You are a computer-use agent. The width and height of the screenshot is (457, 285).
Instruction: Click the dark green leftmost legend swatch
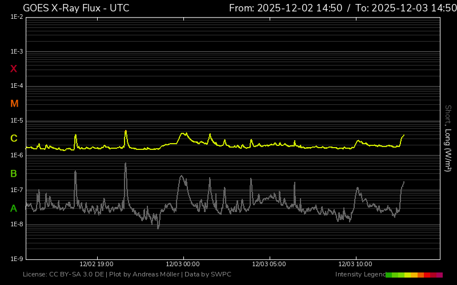[388, 275]
